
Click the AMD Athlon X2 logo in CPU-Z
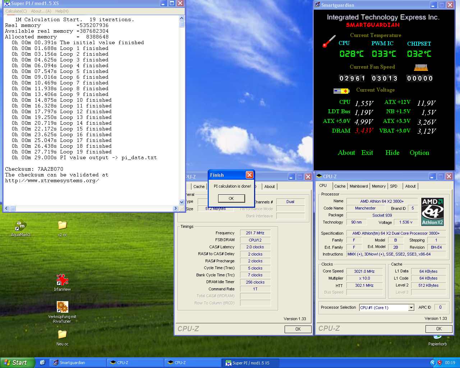click(x=432, y=212)
